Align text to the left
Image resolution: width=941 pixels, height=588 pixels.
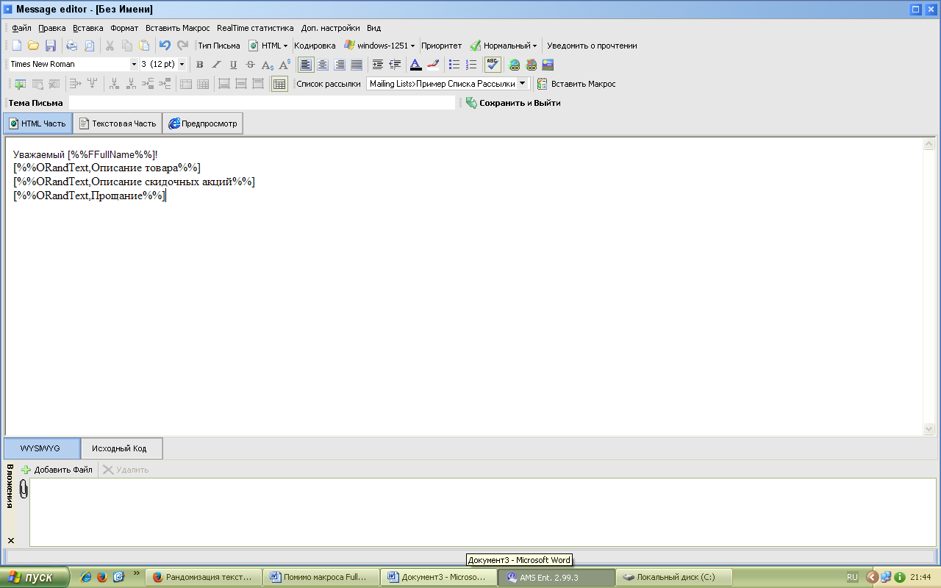[x=306, y=65]
